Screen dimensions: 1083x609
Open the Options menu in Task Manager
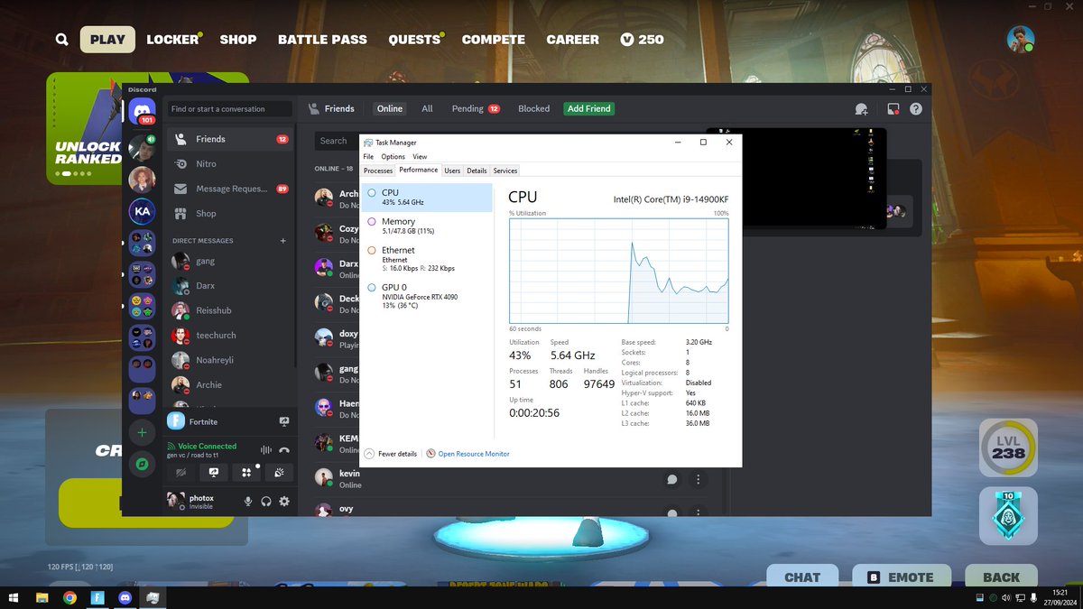[x=393, y=156]
